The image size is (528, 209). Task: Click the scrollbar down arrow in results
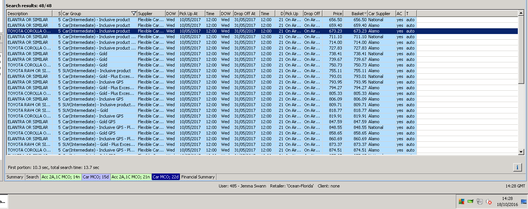click(522, 152)
